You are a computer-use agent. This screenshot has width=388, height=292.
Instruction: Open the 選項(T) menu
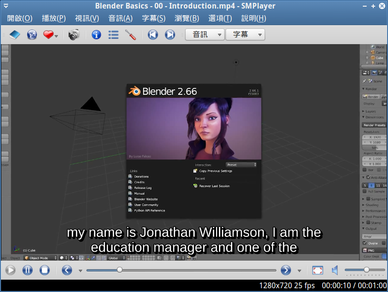[x=220, y=19]
